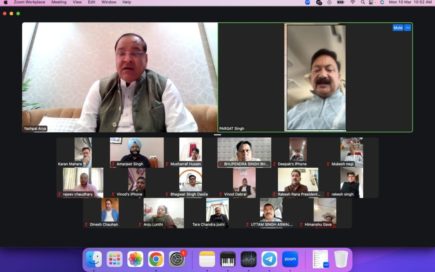Screen dimensions: 435x272
Task: Launch Telegram from the Dock
Action: pyautogui.click(x=269, y=259)
